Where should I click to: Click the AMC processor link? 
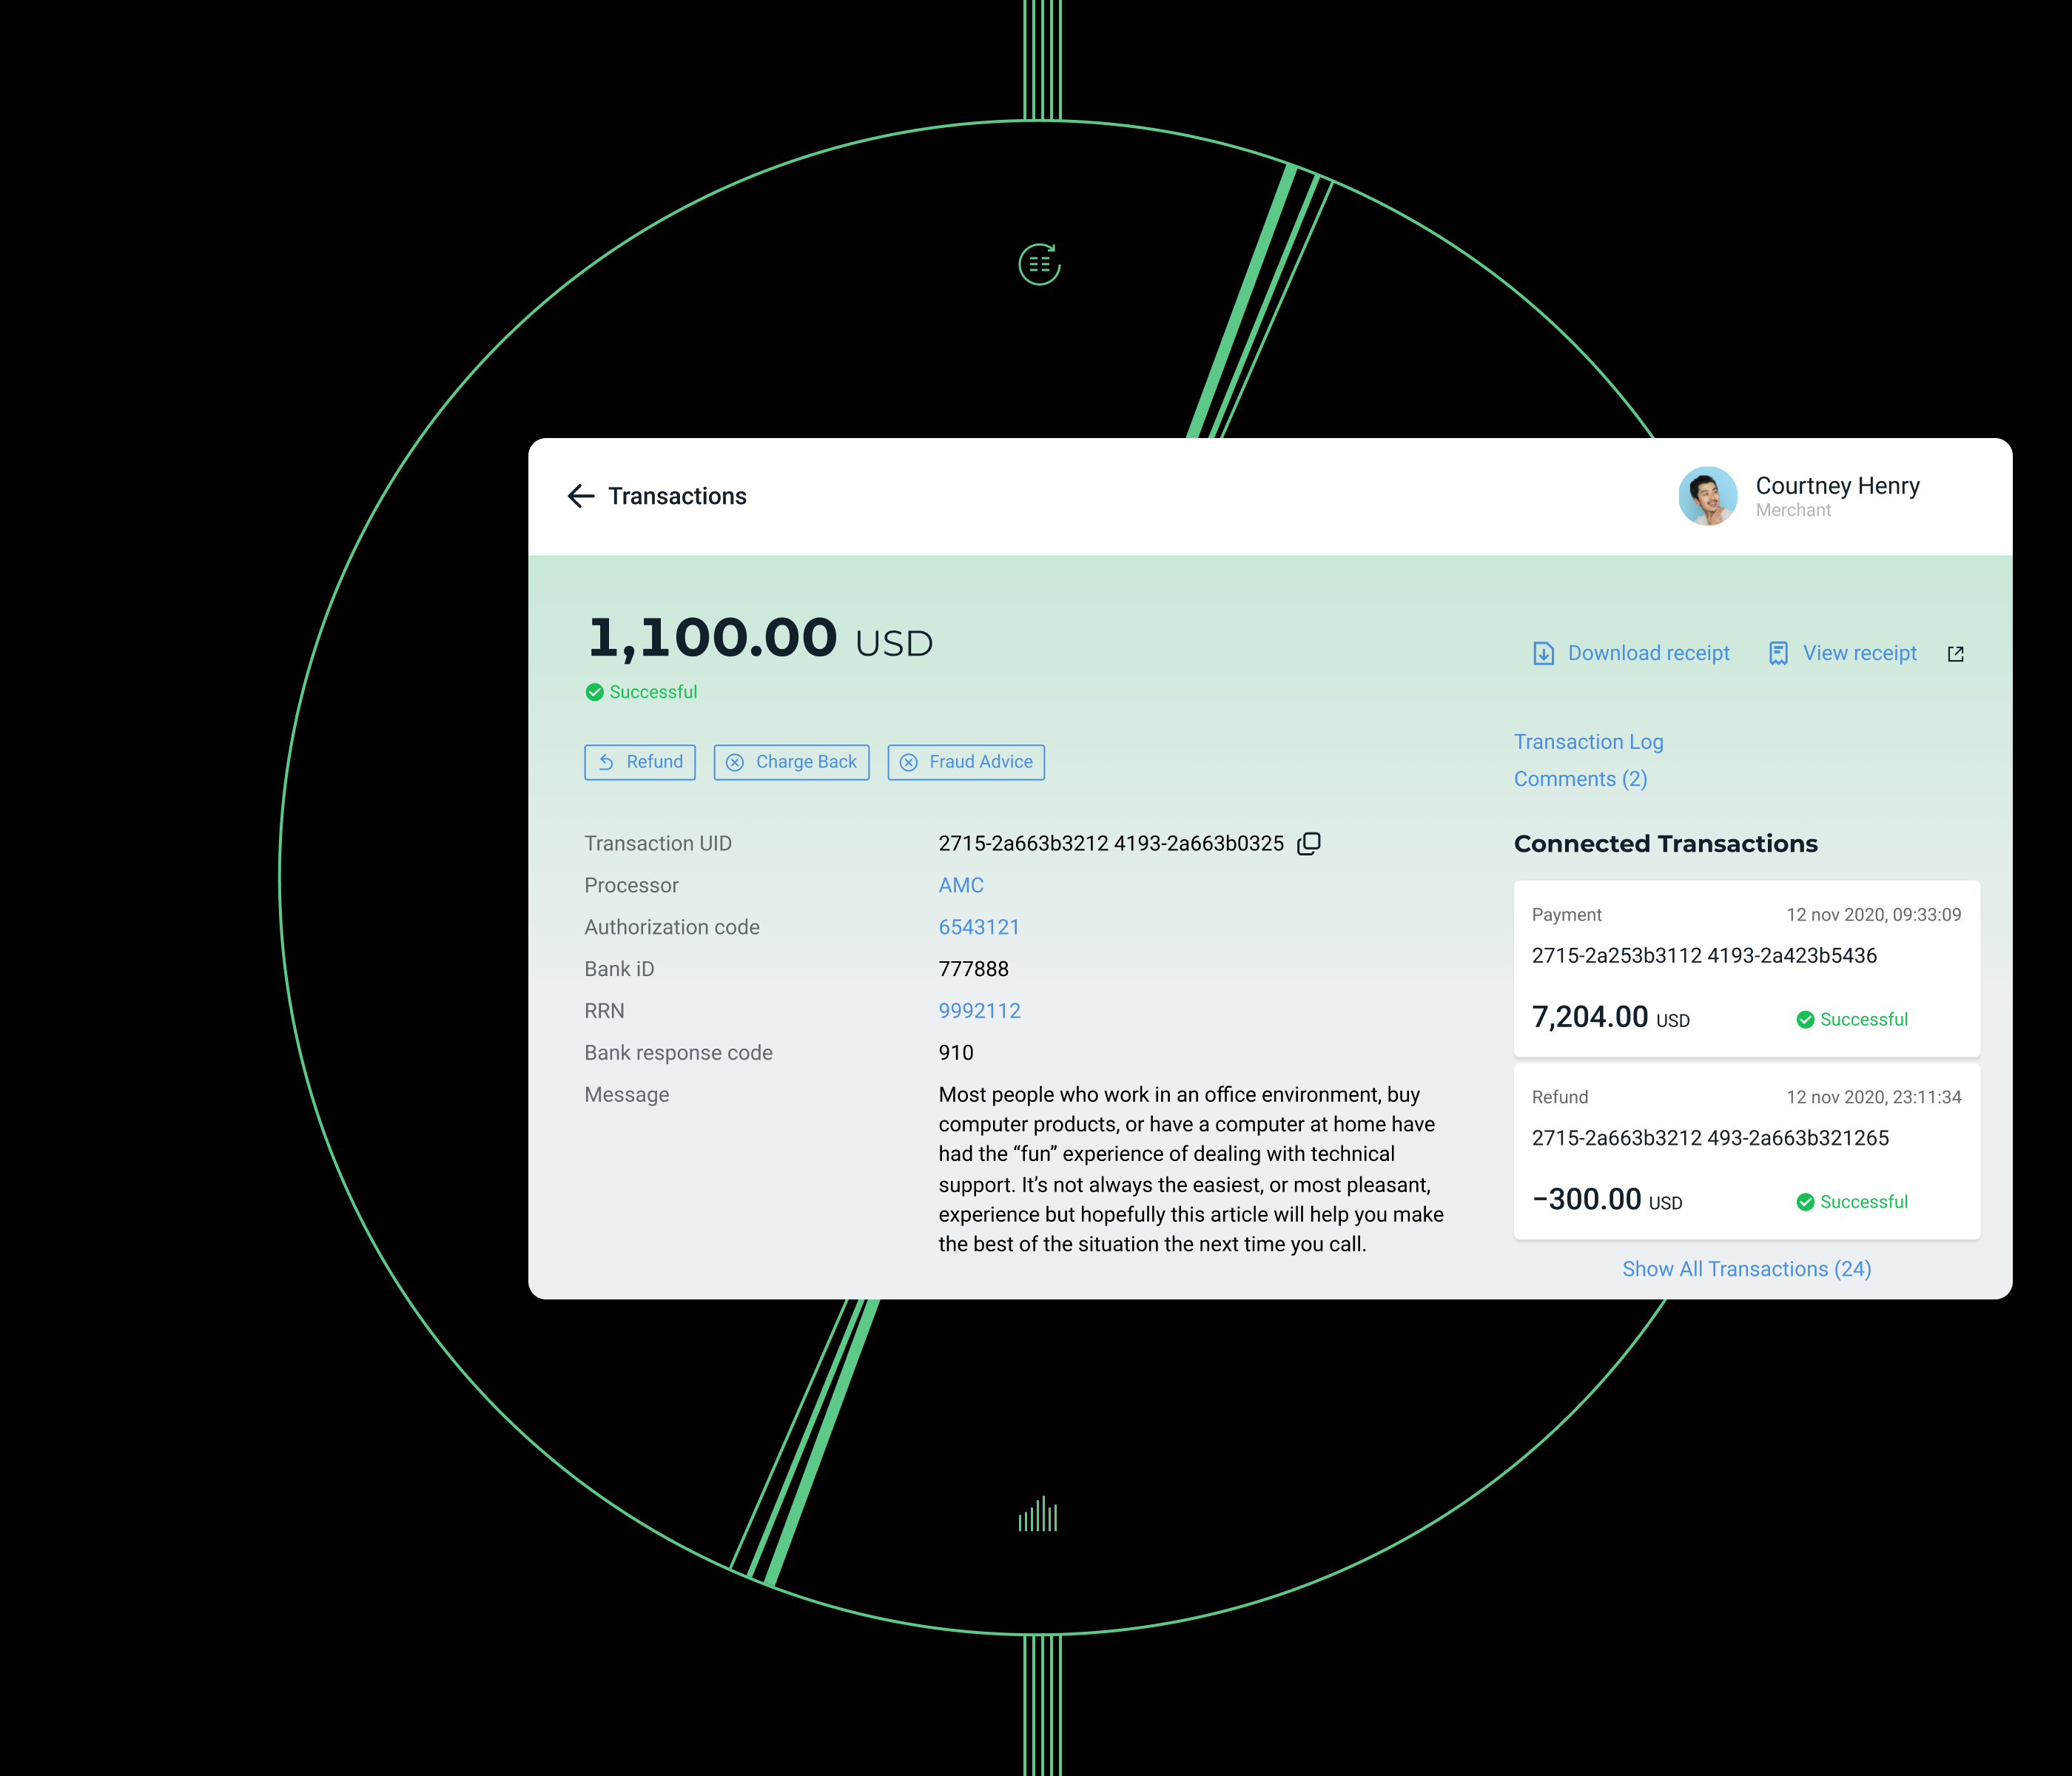(961, 885)
